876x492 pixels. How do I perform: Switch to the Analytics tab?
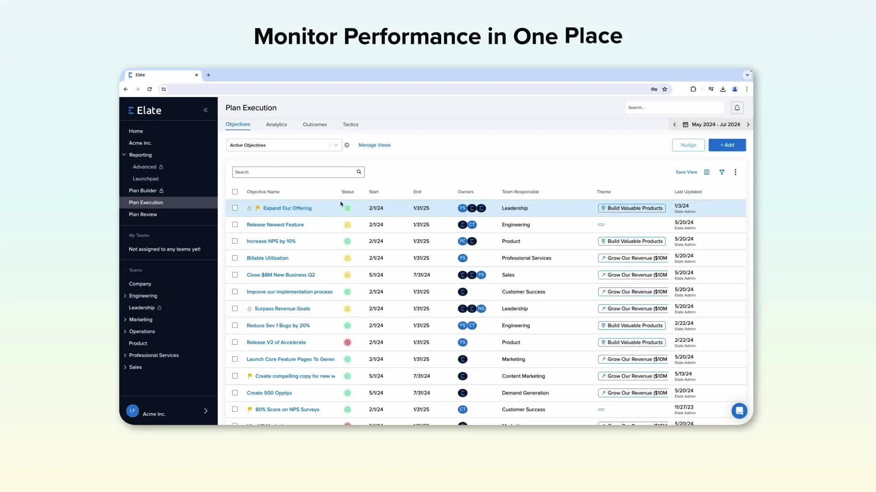(276, 125)
